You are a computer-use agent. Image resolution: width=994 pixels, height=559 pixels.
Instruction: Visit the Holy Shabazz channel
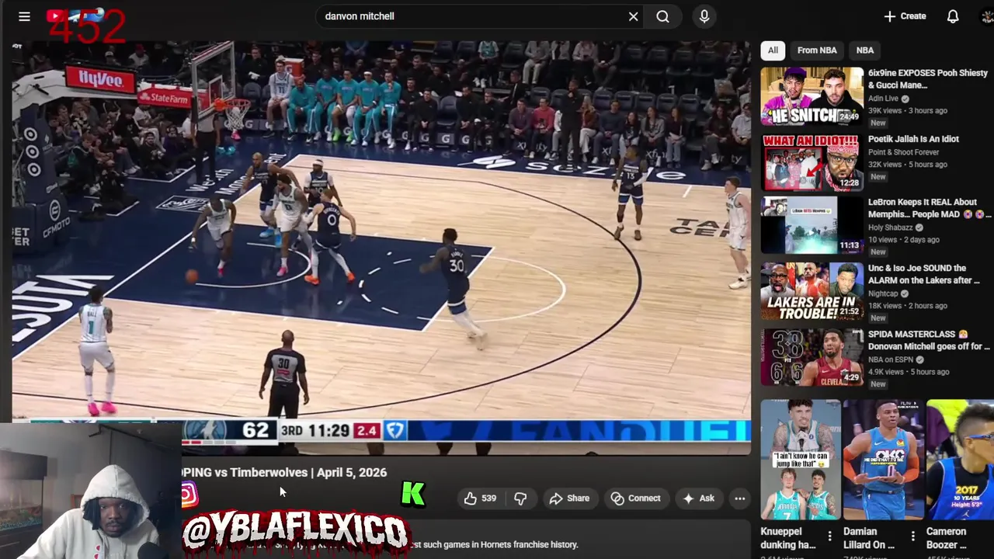pos(891,227)
